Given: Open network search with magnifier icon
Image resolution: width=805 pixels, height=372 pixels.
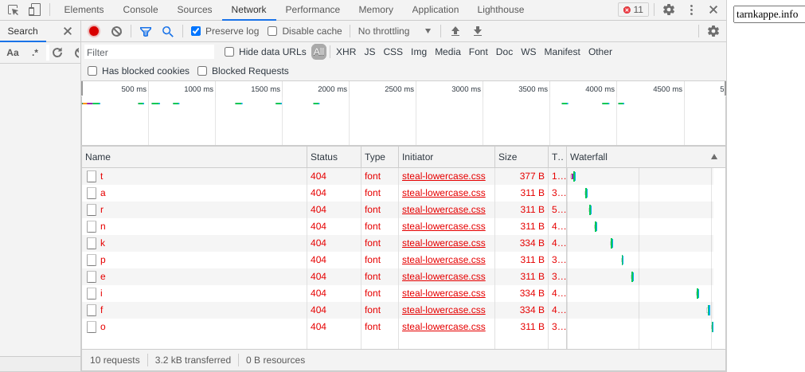Looking at the screenshot, I should (167, 31).
